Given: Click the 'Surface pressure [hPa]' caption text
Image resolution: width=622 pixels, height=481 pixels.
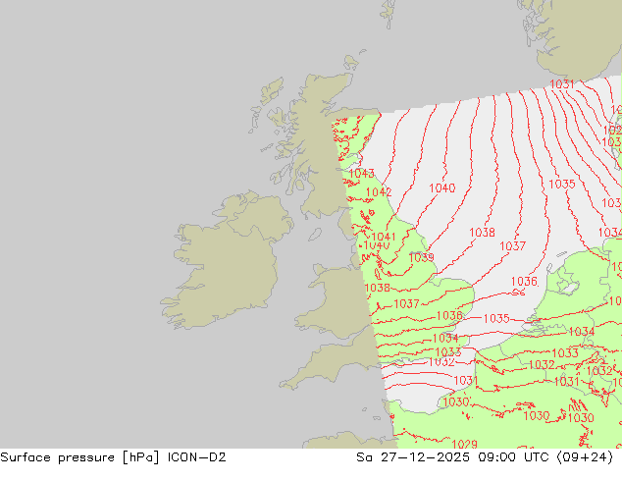Looking at the screenshot, I should [79, 457].
